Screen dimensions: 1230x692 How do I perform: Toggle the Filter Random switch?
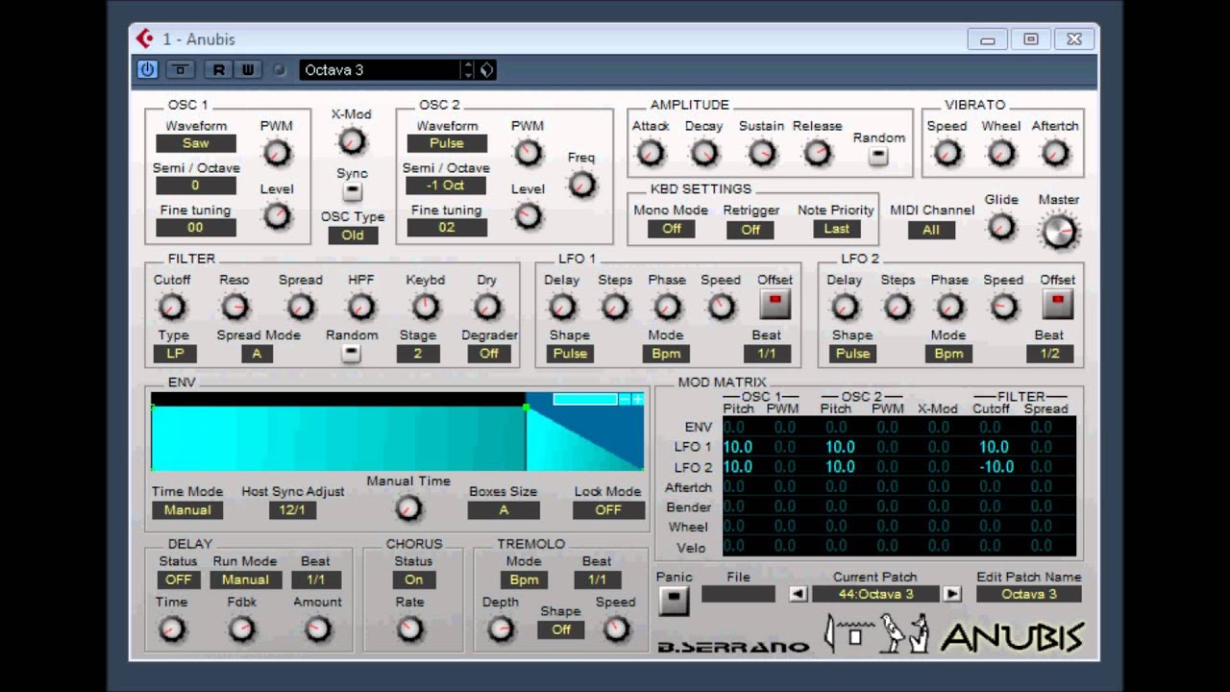(351, 353)
